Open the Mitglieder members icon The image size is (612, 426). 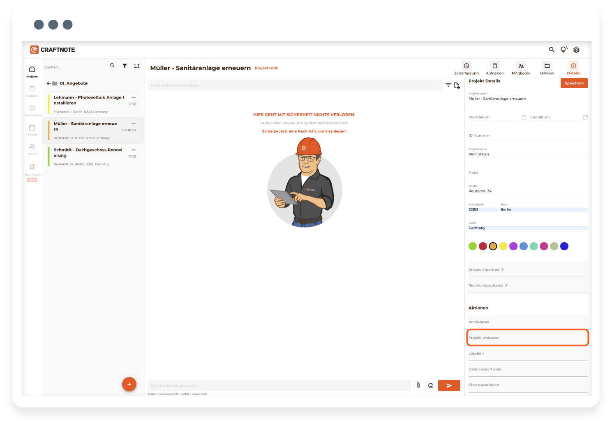coord(521,66)
